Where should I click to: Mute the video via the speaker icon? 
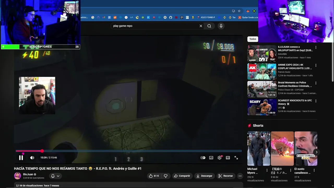32,158
